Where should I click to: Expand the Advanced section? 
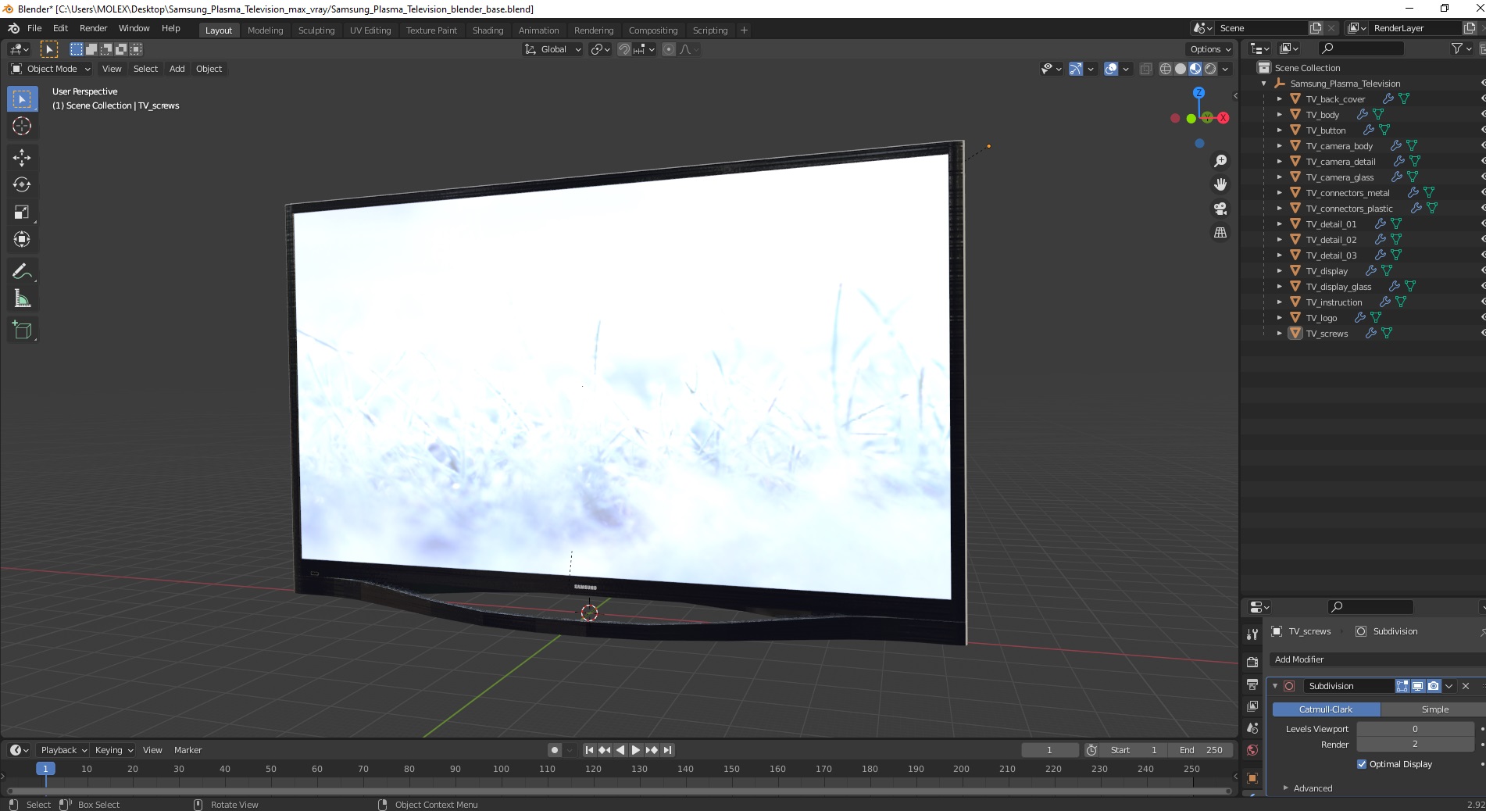(1313, 788)
